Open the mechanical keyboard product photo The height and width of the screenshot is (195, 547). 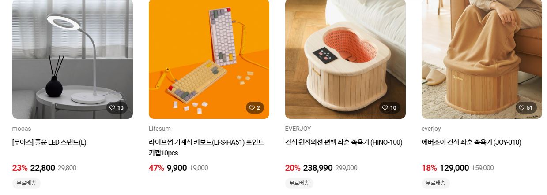(x=209, y=59)
